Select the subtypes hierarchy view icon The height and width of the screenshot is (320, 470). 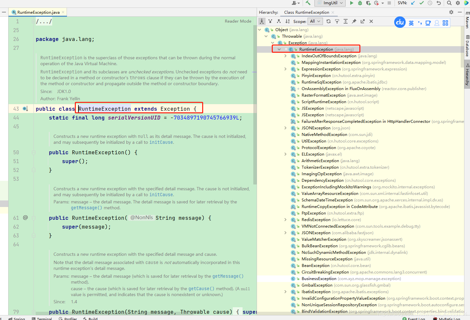coord(279,21)
